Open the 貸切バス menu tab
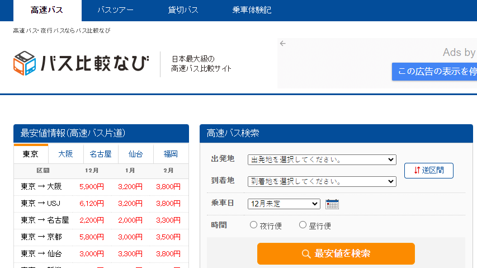 click(x=183, y=10)
